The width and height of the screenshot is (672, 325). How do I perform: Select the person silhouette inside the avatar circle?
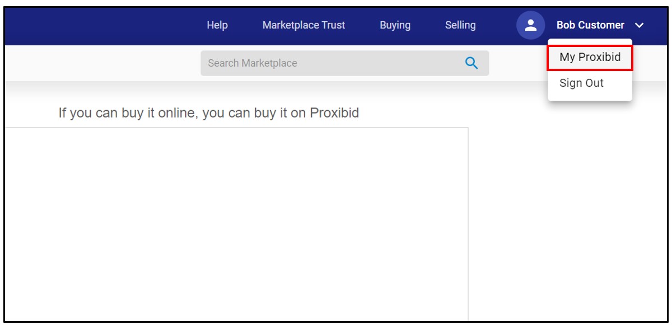530,25
